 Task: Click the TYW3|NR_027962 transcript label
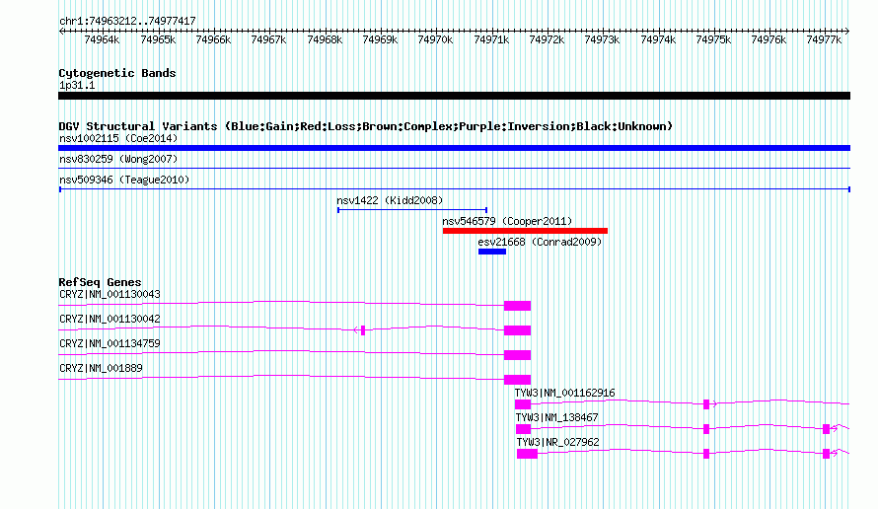(x=557, y=442)
